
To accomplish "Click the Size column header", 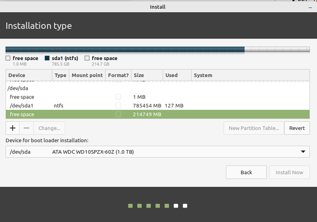I will tap(147, 75).
